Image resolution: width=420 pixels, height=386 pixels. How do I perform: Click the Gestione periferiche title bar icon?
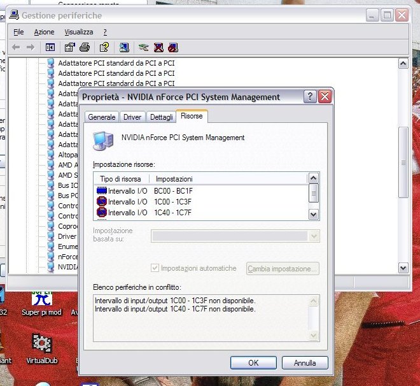pos(14,15)
